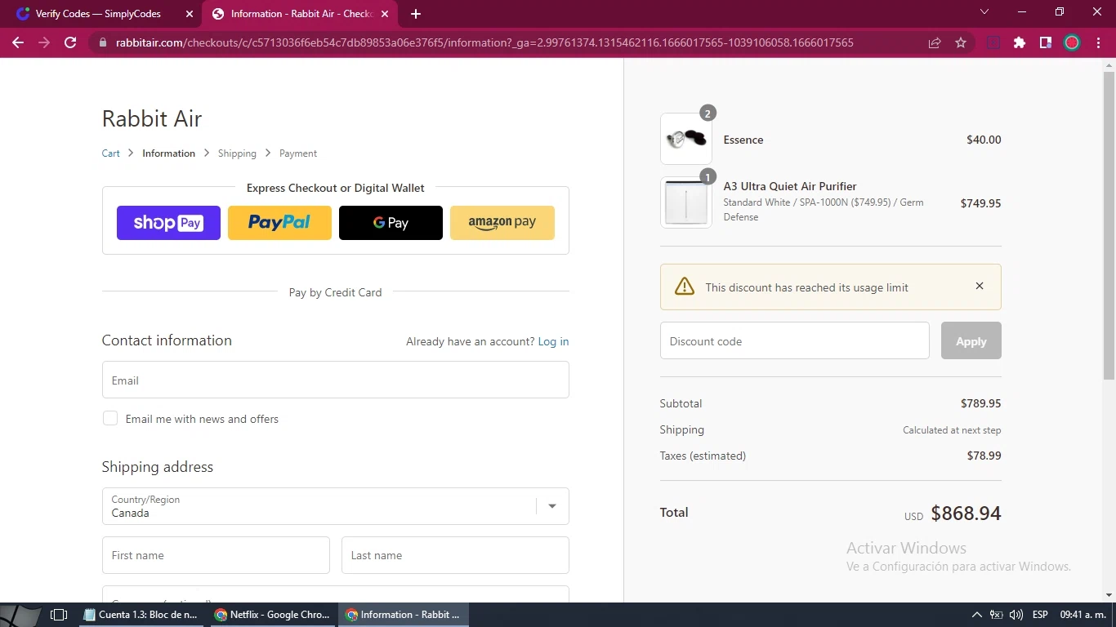Click the Shipping breadcrumb step
The image size is (1116, 627).
click(237, 153)
